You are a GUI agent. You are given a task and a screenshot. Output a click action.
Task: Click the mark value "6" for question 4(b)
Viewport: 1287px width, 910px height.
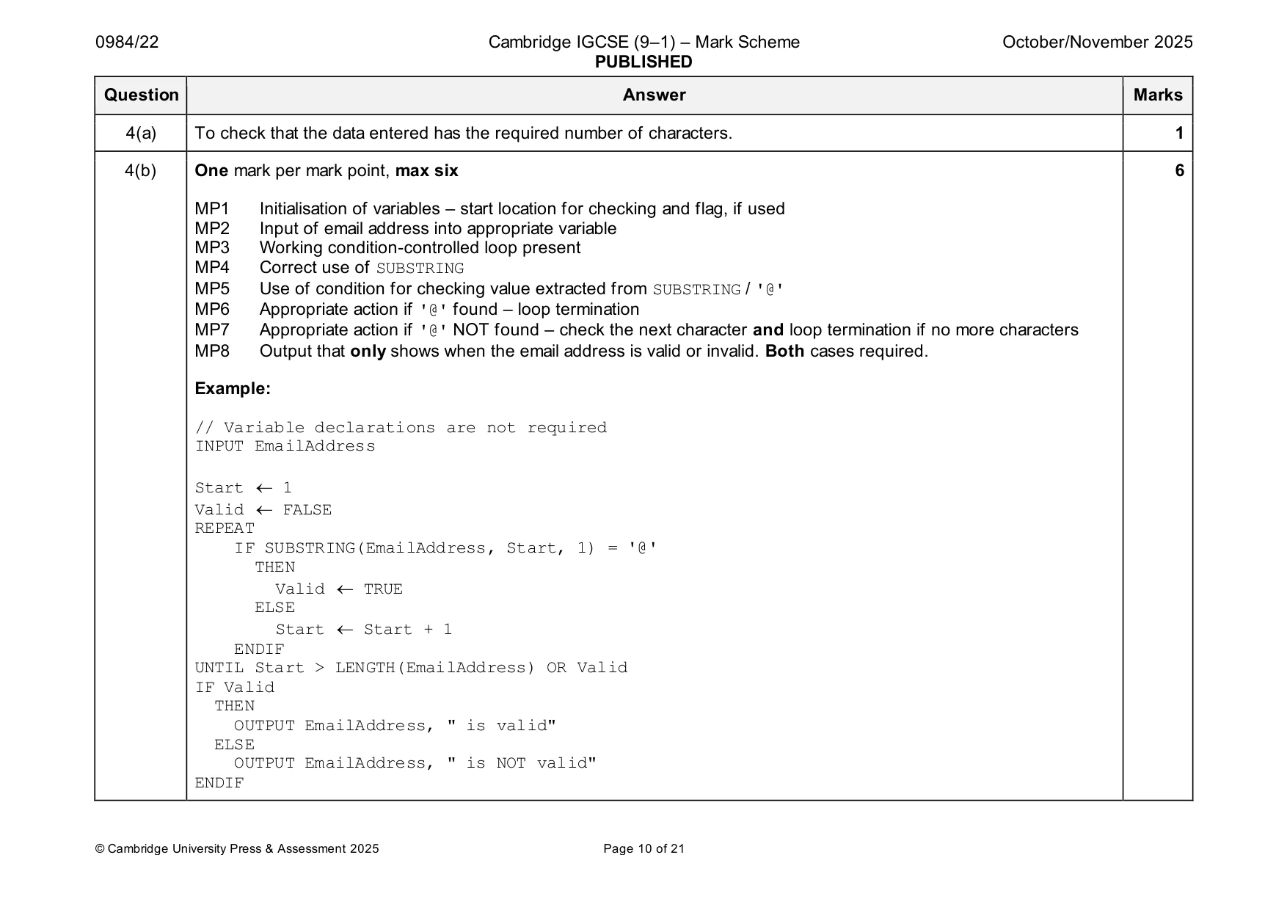click(1179, 170)
